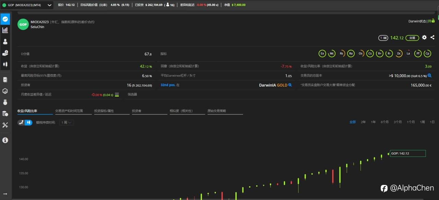Click the R- attribute badge
Screen dimensions: 439x200
point(389,54)
